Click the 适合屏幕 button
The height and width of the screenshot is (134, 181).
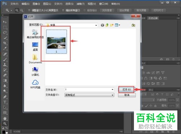(x=124, y=11)
